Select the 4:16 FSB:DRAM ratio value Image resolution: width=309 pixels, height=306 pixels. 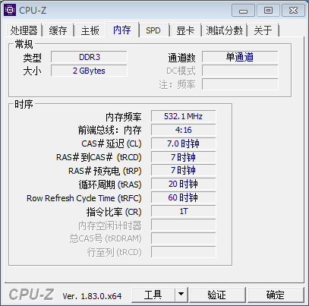pos(184,130)
